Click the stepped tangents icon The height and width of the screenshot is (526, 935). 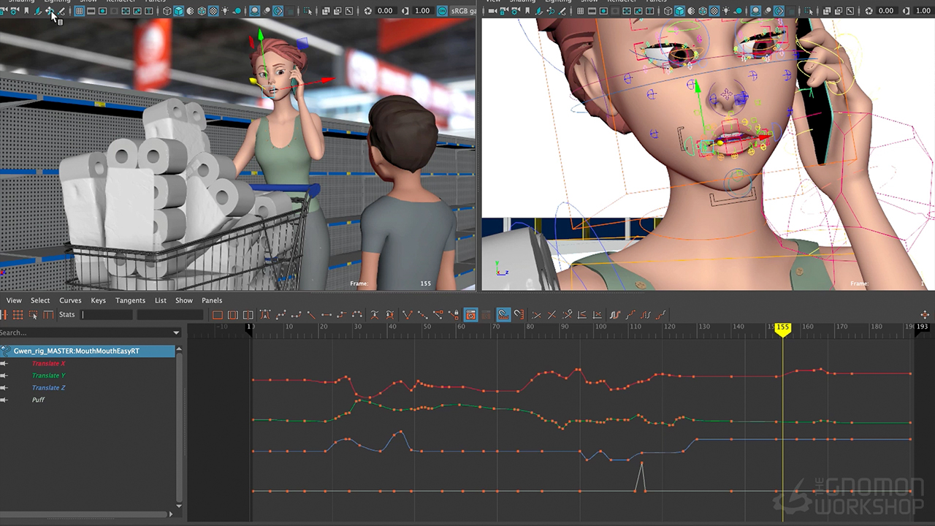coord(341,315)
